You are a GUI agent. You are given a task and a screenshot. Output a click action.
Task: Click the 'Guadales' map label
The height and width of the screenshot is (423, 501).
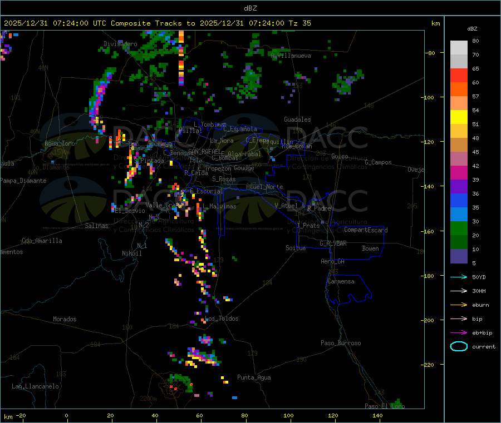297,120
